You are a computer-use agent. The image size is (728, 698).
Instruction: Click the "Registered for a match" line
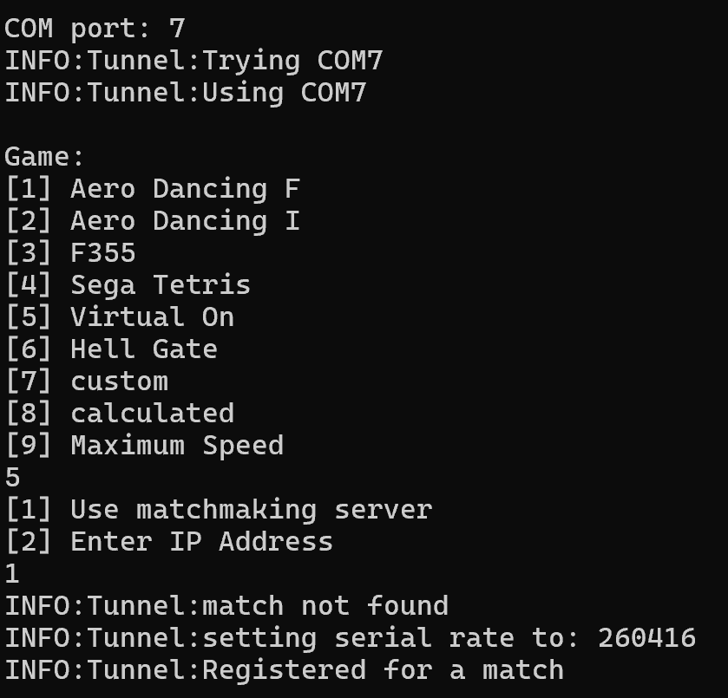click(x=284, y=670)
